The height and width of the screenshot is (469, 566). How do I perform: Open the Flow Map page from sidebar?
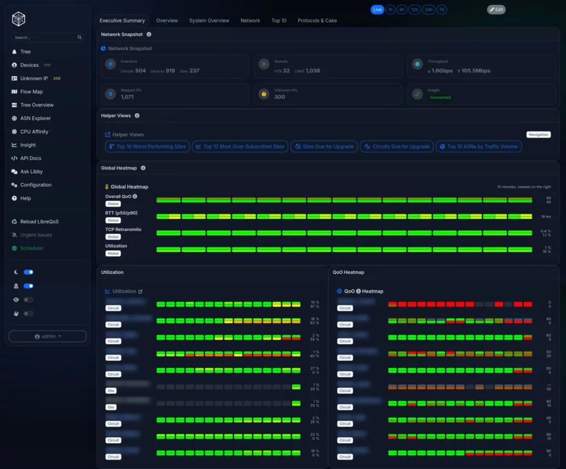tap(31, 92)
